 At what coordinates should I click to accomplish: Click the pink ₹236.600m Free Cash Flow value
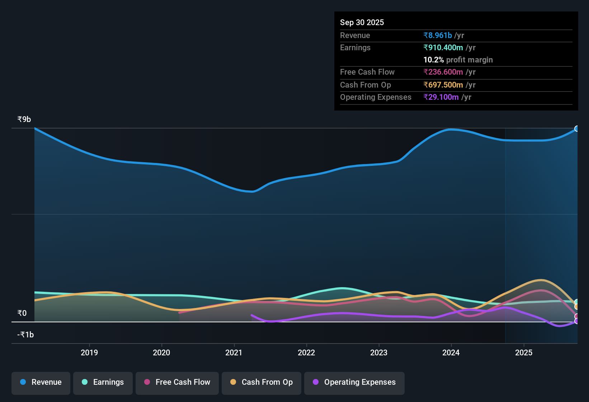coord(443,72)
